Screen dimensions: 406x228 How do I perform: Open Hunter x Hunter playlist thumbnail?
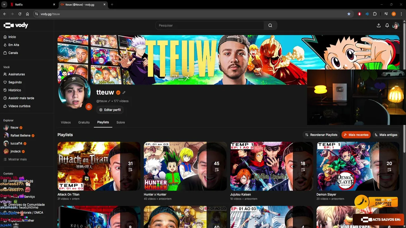click(x=185, y=166)
